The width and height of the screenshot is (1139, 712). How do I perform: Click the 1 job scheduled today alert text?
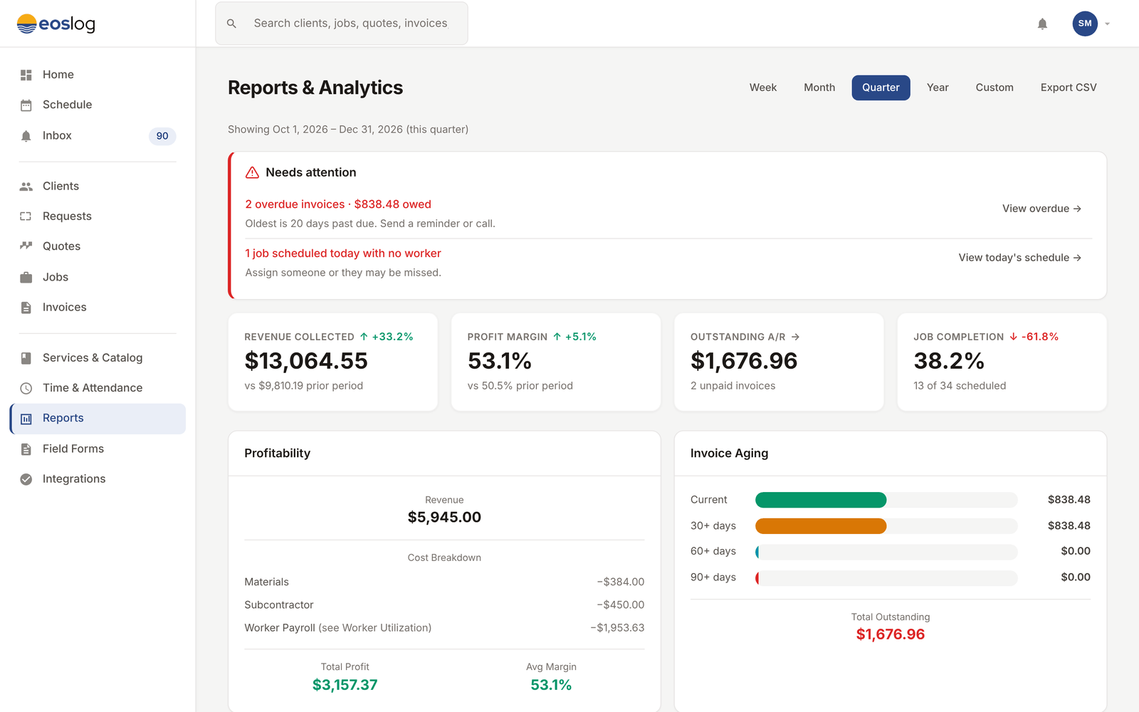[x=343, y=253]
